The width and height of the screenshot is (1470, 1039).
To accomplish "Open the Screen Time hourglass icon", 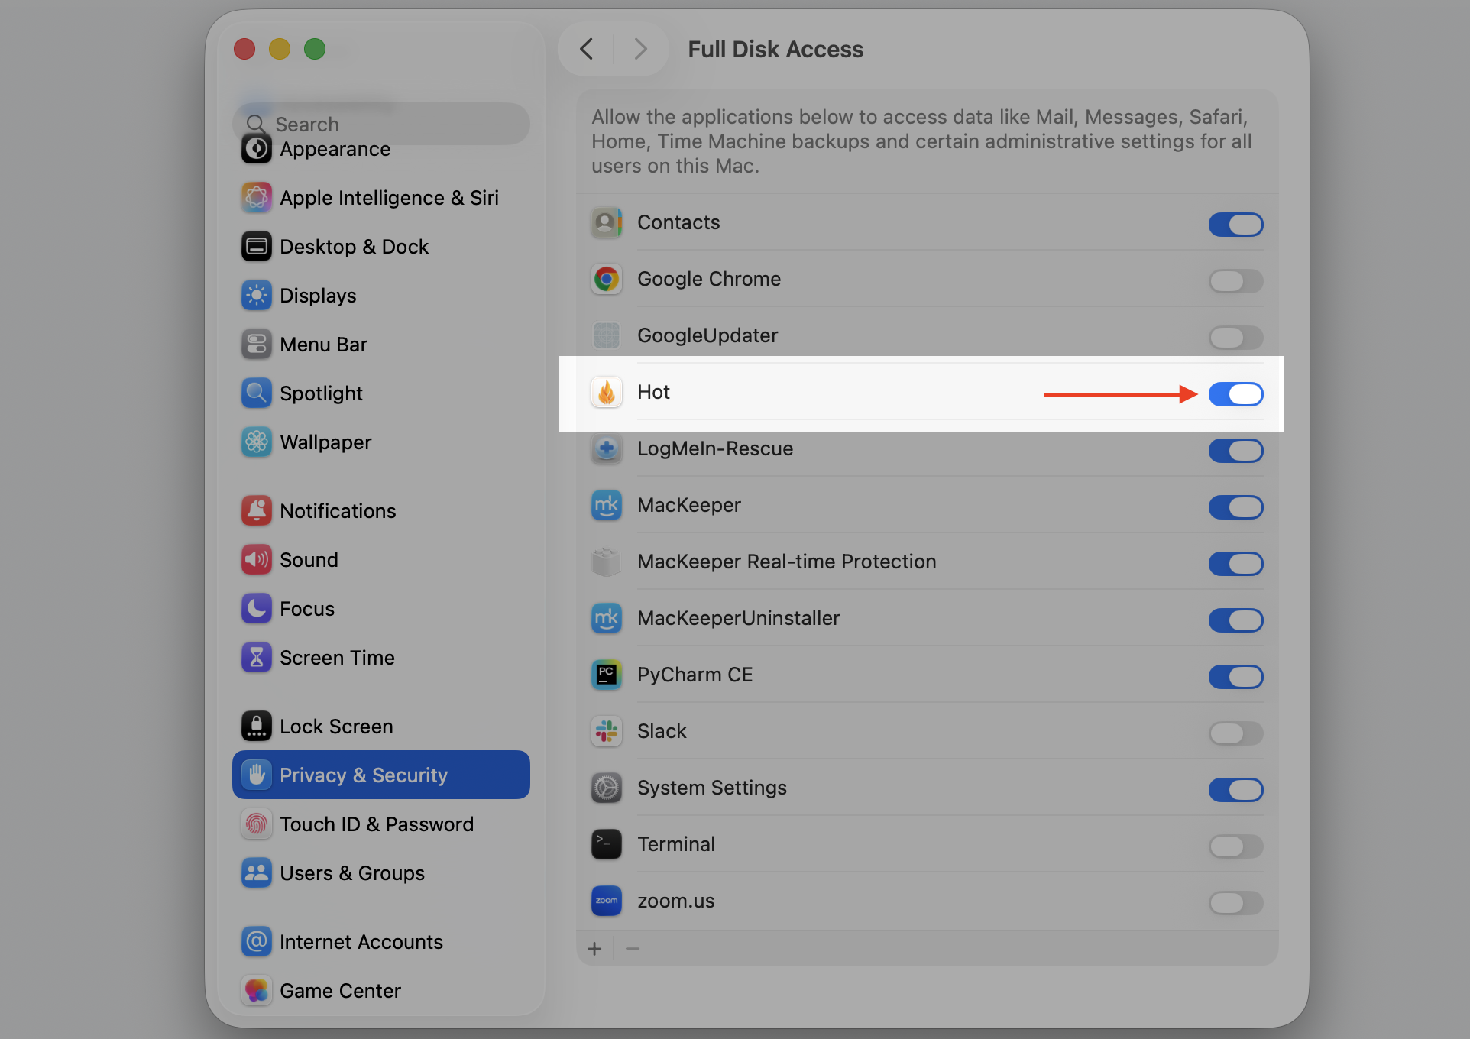I will point(257,658).
